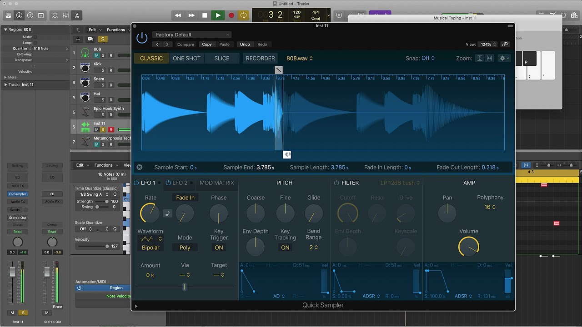
Task: Check the Region Mute checkbox
Action: point(35,37)
